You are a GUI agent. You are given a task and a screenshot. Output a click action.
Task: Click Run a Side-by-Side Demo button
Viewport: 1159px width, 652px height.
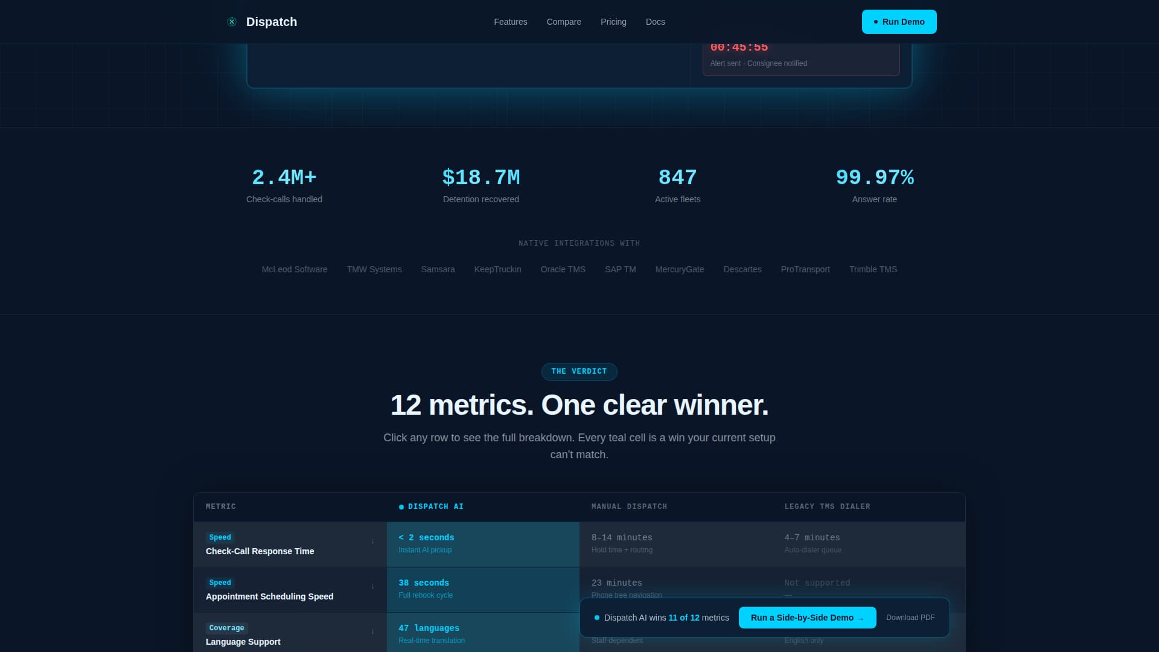point(807,618)
